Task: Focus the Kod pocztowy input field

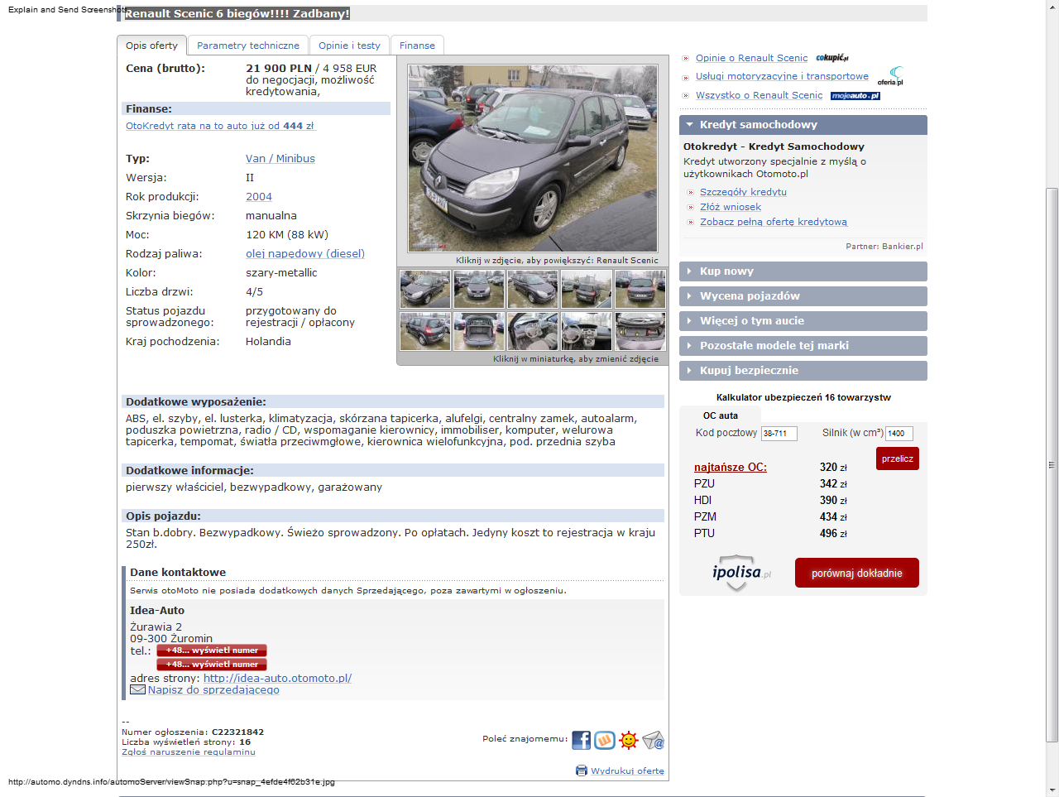Action: tap(779, 434)
